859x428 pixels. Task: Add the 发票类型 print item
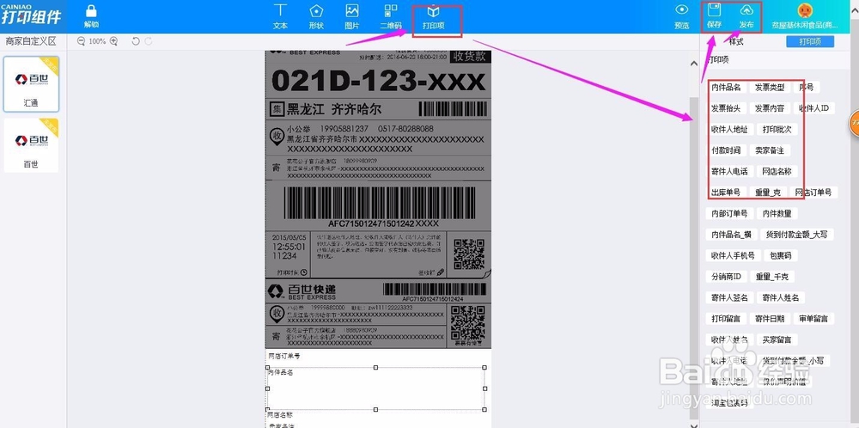tap(770, 87)
